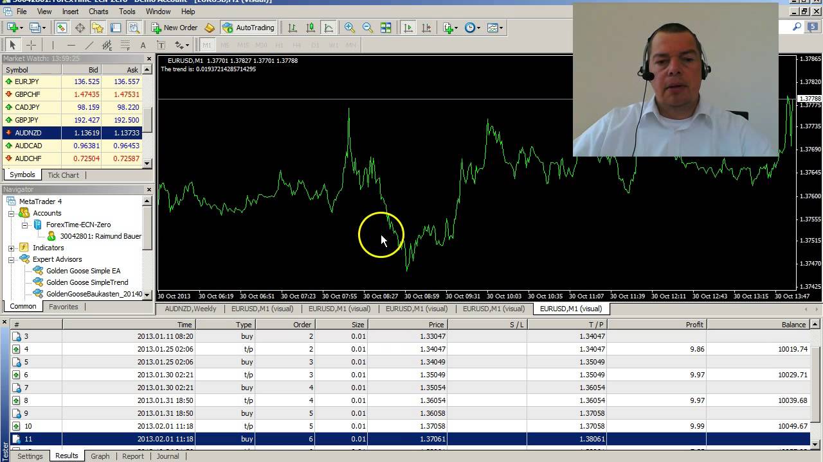The height and width of the screenshot is (462, 823).
Task: Switch chart to bar chart mode
Action: (293, 28)
